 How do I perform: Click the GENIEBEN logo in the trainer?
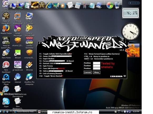tap(116, 76)
